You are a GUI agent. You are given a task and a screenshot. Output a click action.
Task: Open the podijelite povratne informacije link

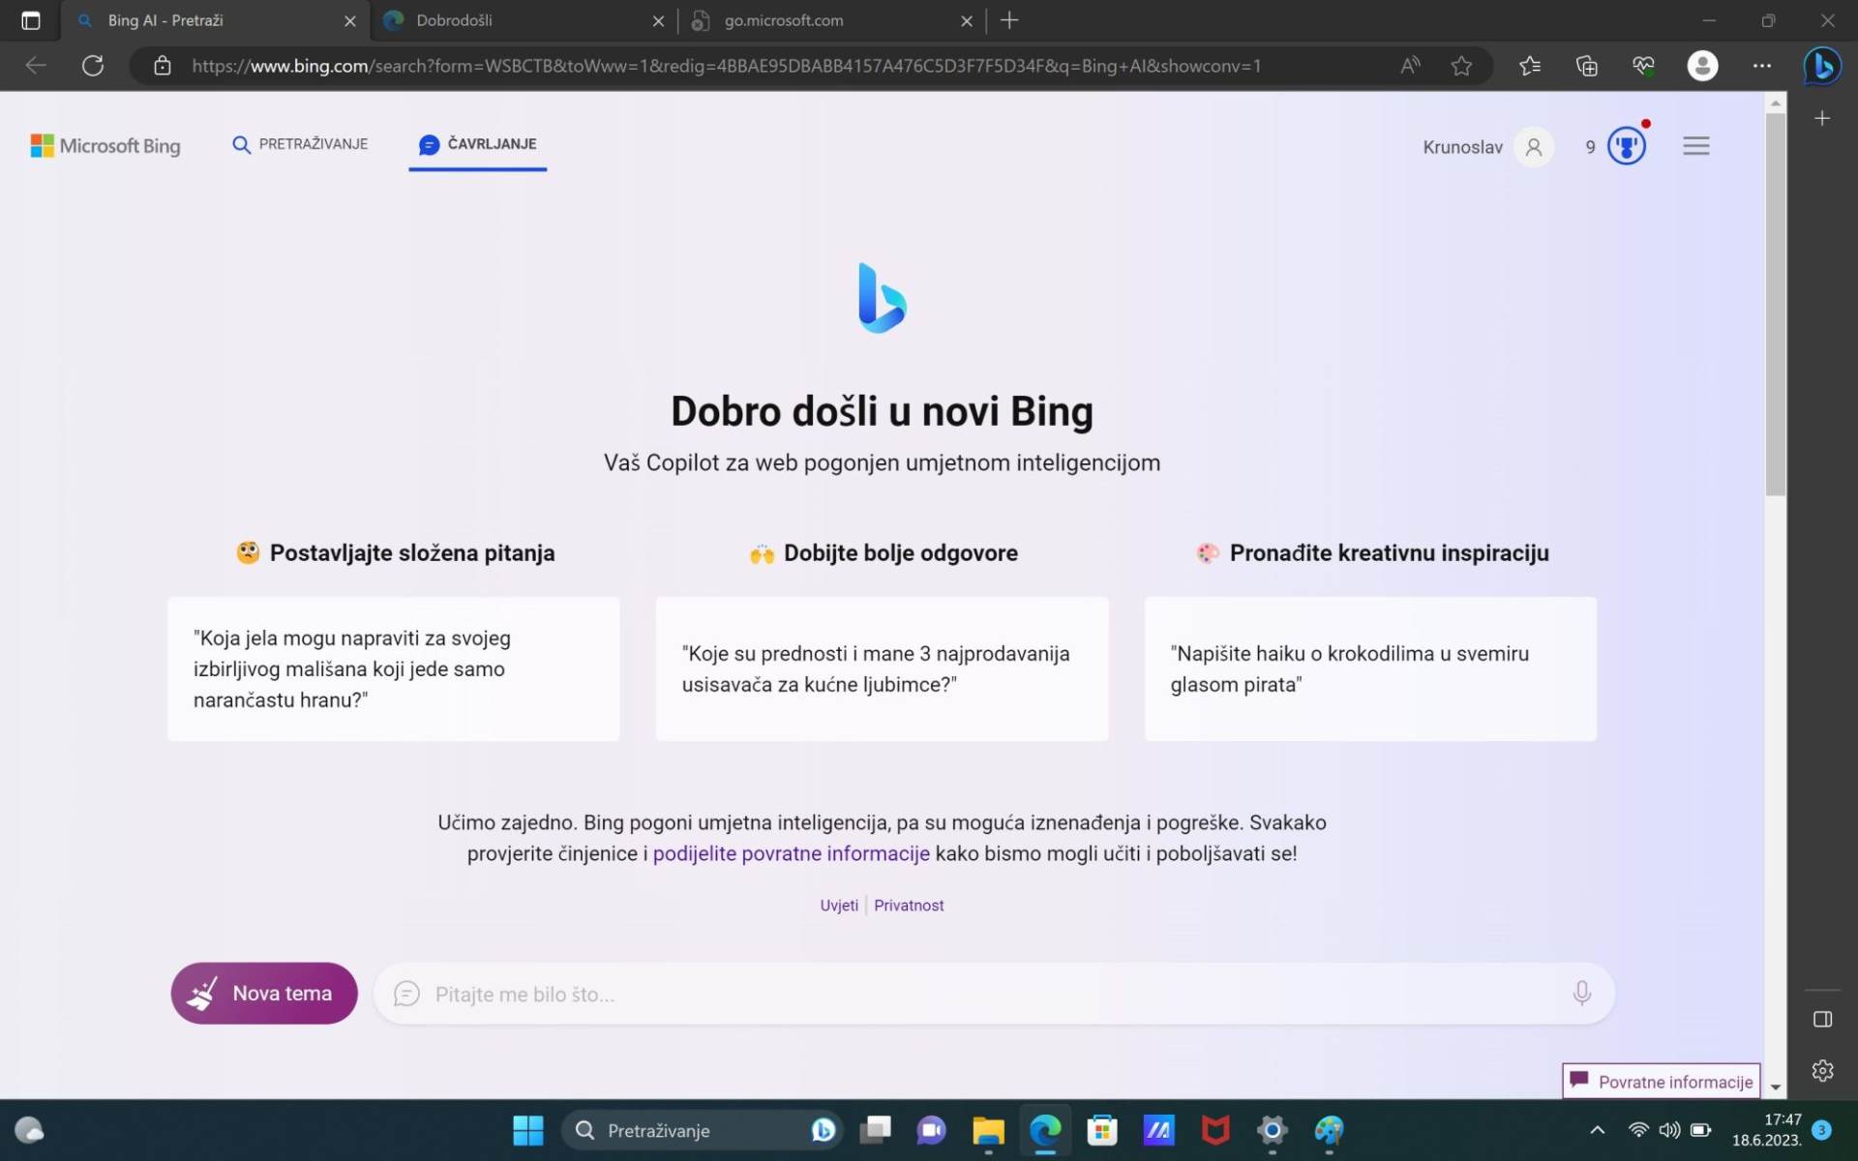[x=791, y=853]
